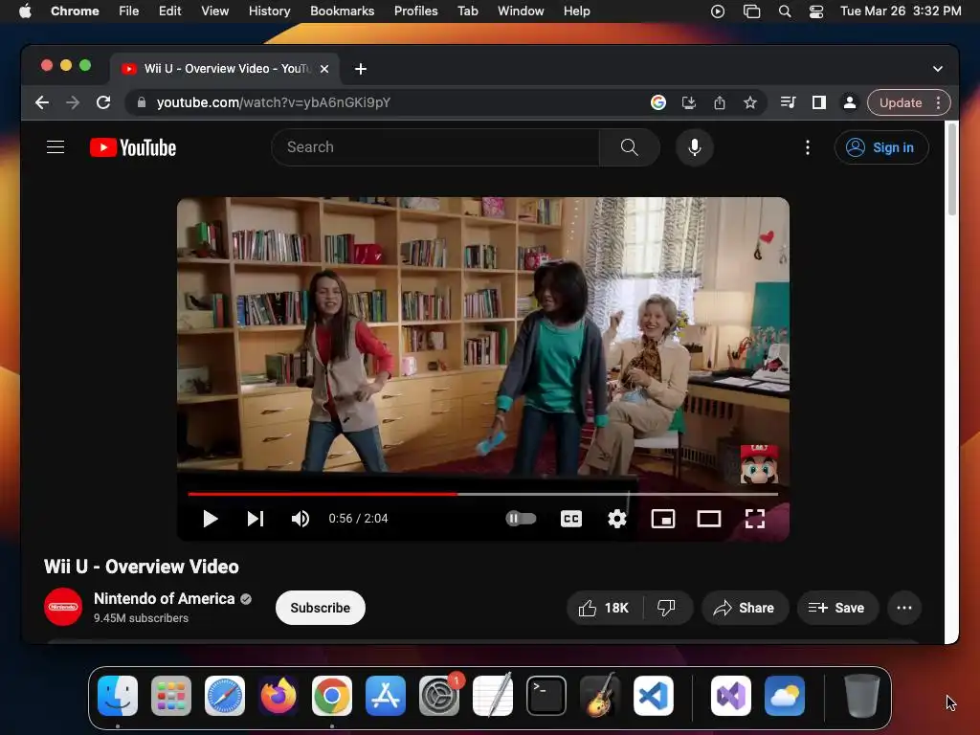Enter full screen mode
980x735 pixels.
click(x=755, y=519)
